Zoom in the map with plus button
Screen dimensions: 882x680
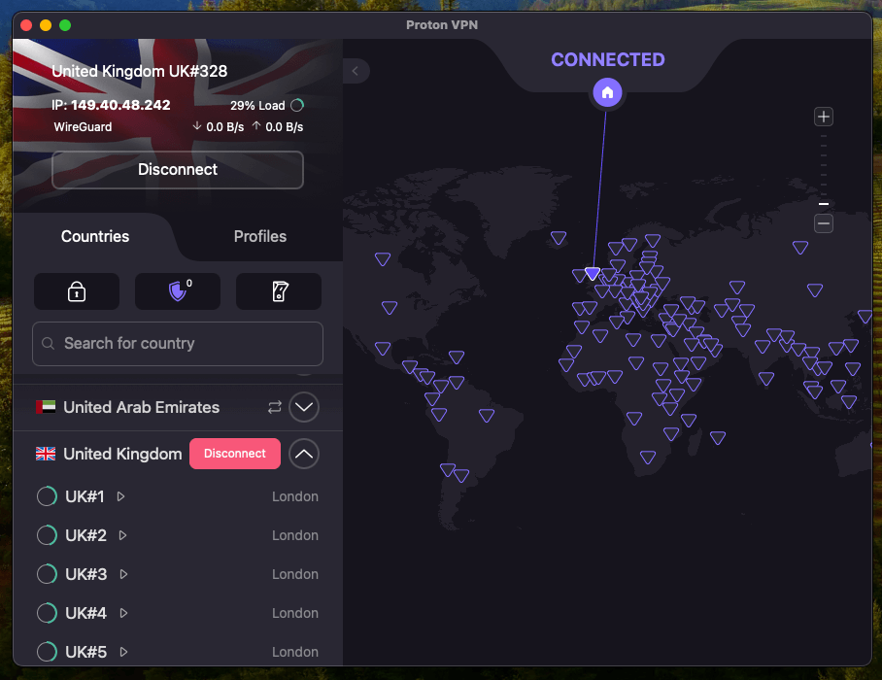(x=824, y=117)
